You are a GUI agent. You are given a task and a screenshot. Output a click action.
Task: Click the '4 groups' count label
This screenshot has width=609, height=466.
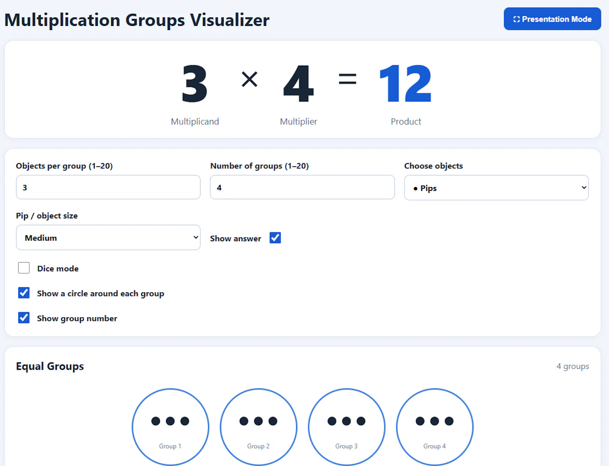[572, 366]
